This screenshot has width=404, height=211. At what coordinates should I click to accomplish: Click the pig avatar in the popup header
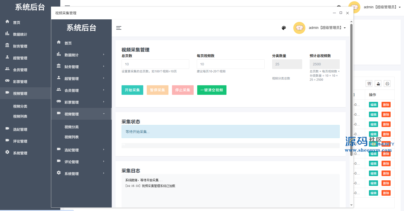click(299, 28)
